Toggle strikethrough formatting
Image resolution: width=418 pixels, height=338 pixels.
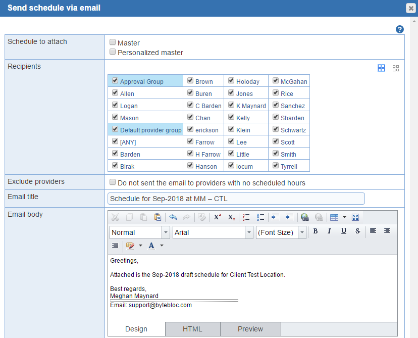(x=358, y=231)
